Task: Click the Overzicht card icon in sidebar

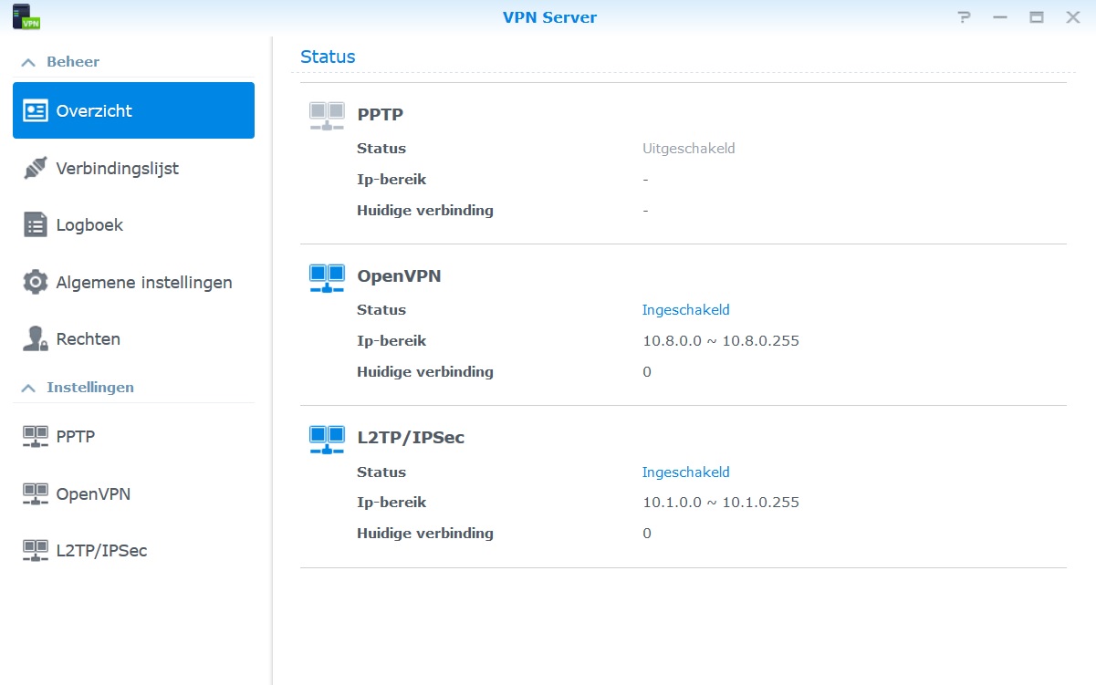Action: pos(35,111)
